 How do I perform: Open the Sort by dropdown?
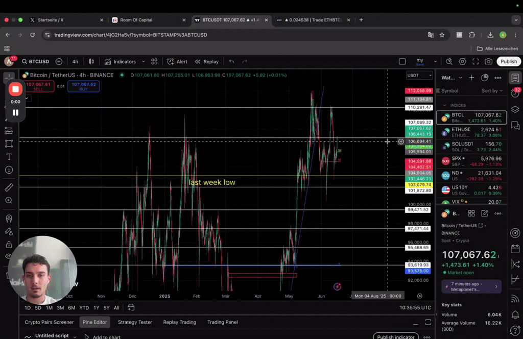492,91
